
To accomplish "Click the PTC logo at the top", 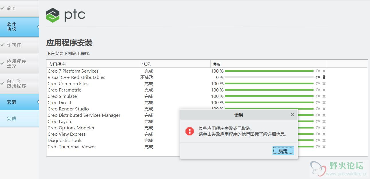I will click(x=66, y=15).
